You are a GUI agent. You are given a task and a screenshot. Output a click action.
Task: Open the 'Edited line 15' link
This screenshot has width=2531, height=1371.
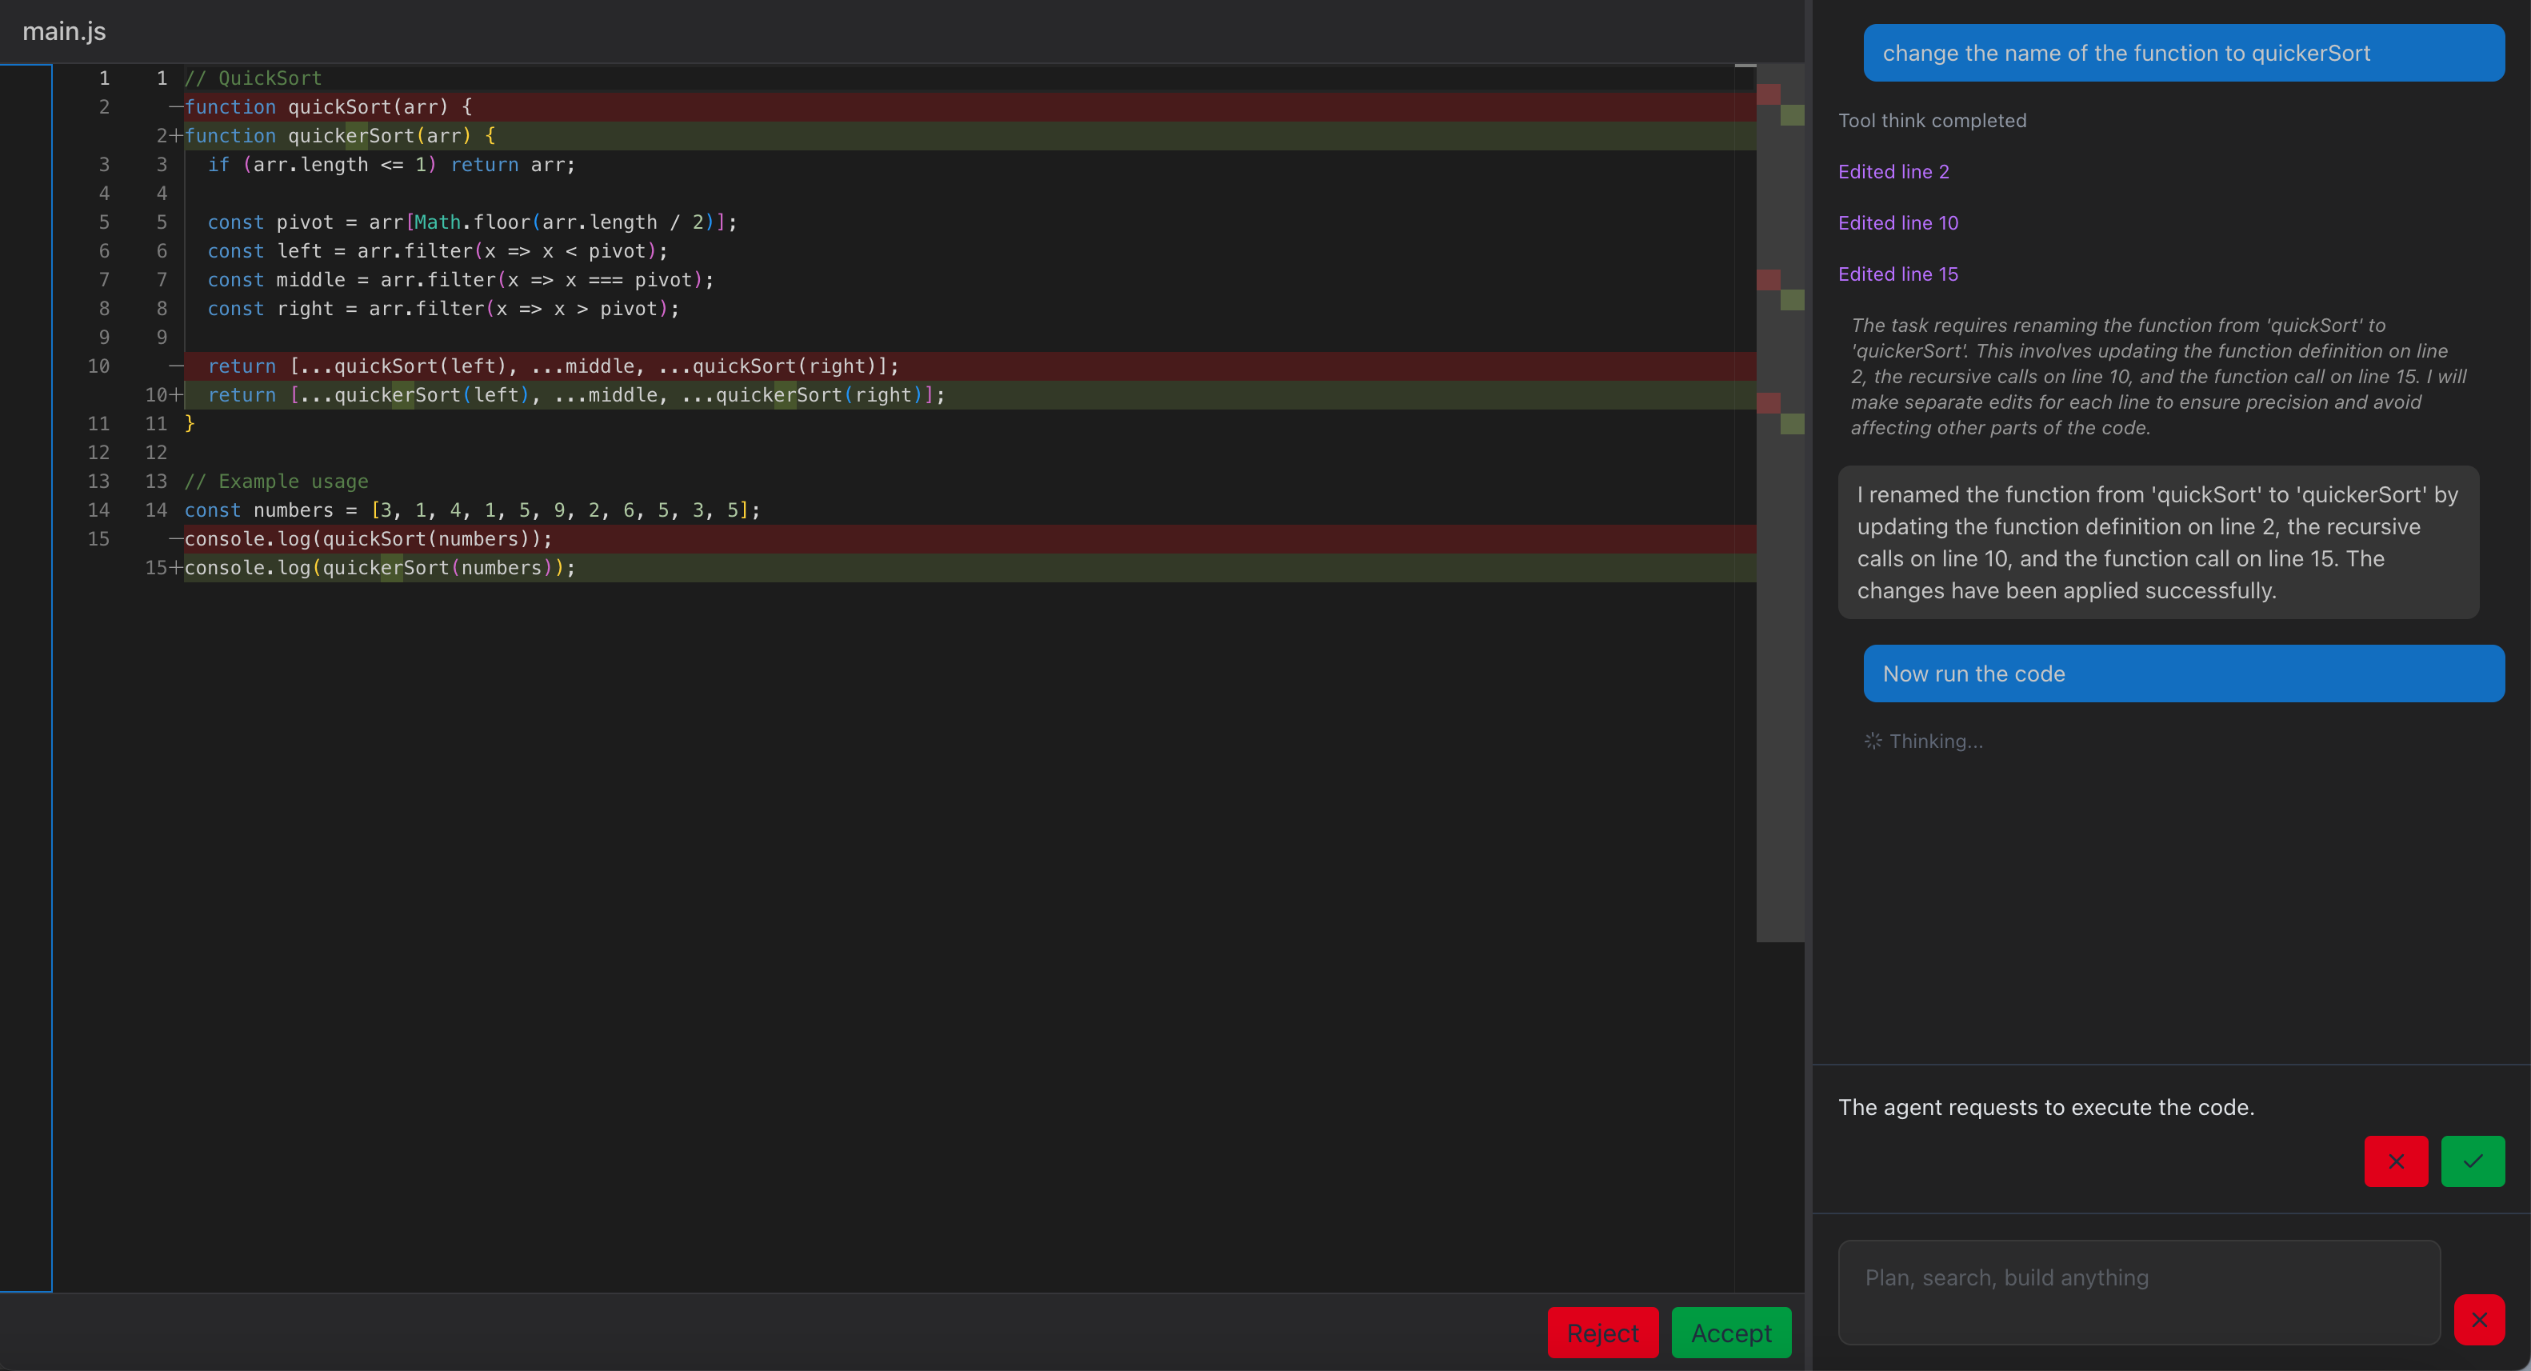[x=1897, y=274]
